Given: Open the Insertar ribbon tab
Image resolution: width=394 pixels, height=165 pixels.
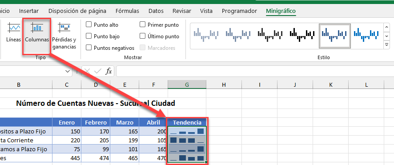Looking at the screenshot, I should pyautogui.click(x=29, y=11).
